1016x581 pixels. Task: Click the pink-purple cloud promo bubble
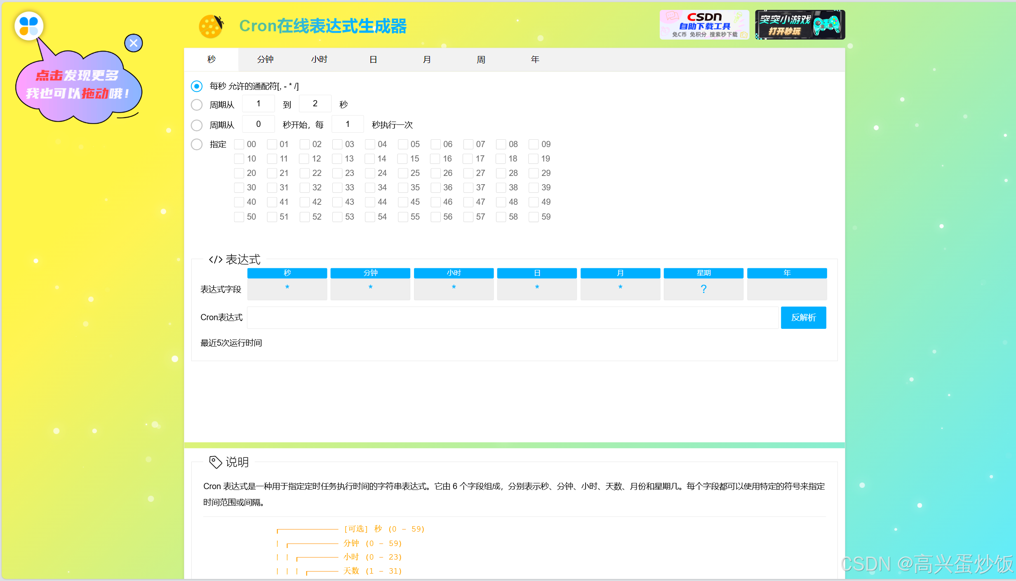point(78,87)
